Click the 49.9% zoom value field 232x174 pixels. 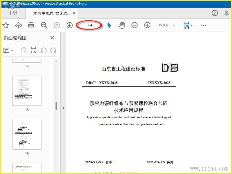[x=163, y=25]
